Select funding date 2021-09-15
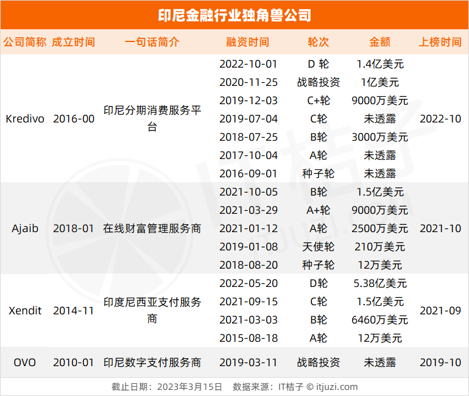The width and height of the screenshot is (469, 396). point(249,302)
